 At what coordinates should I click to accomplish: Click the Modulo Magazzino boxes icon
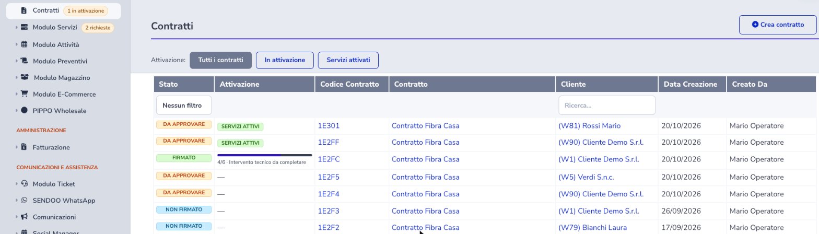25,78
